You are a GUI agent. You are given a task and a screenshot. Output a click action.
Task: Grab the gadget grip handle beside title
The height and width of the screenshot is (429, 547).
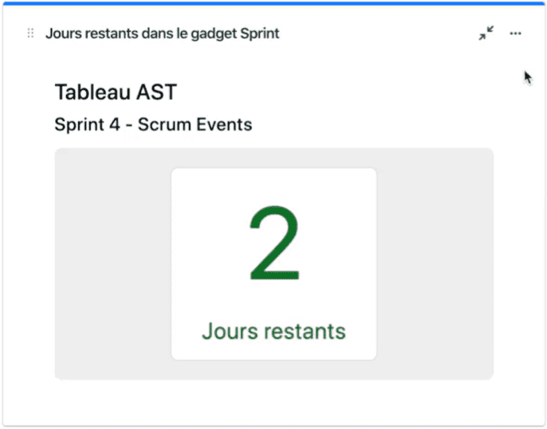[30, 33]
